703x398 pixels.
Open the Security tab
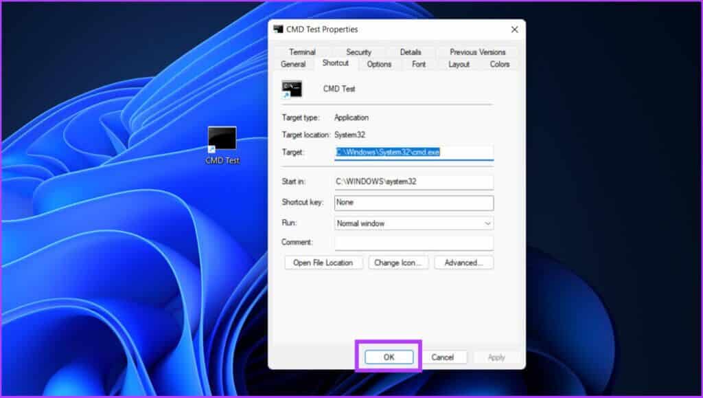[x=358, y=52]
